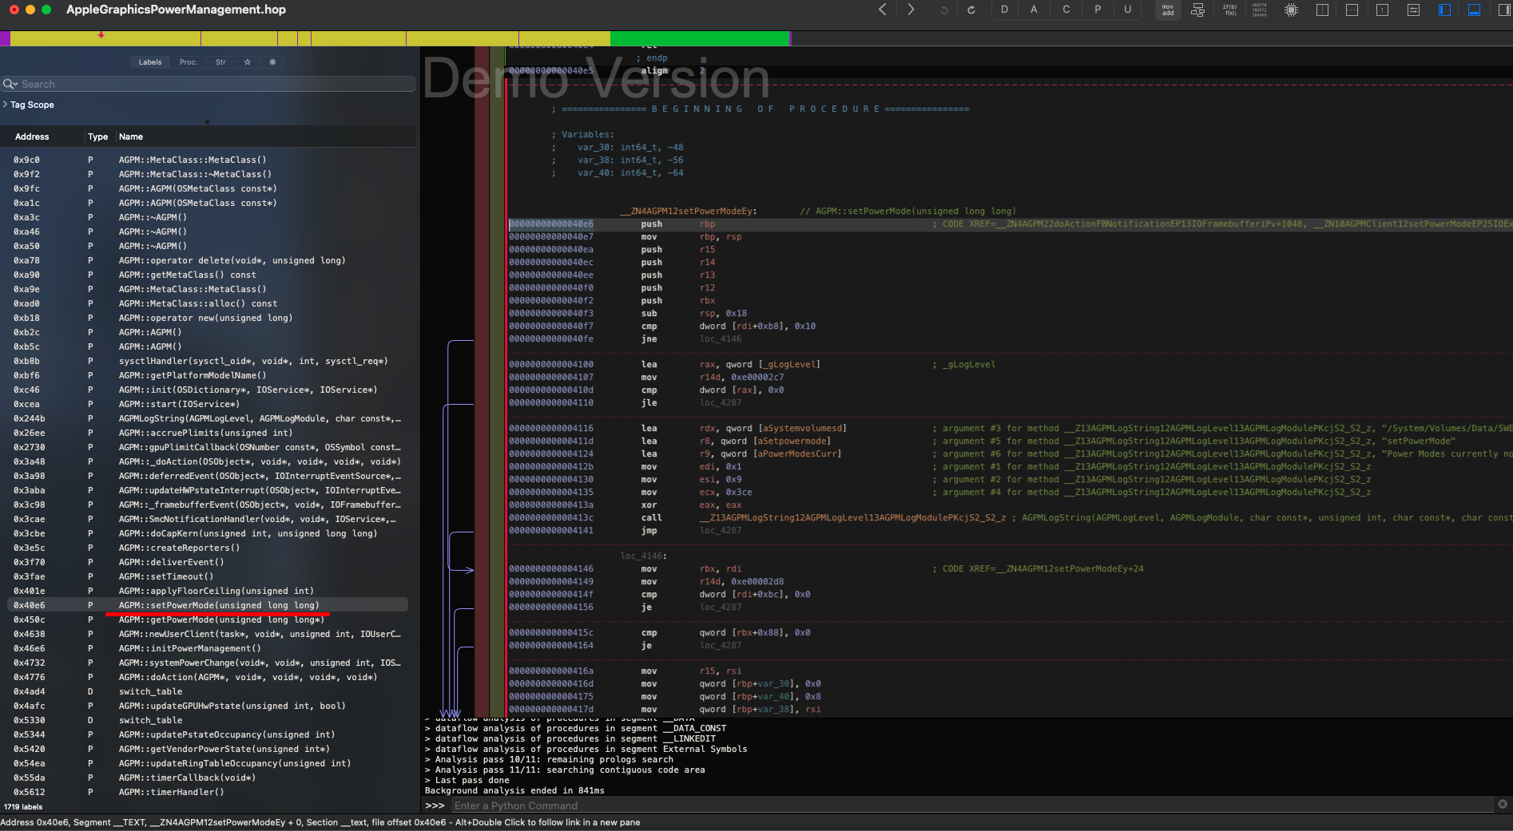Viewport: 1513px width, 831px height.
Task: Toggle the right inspector panel visibility
Action: pos(1503,10)
